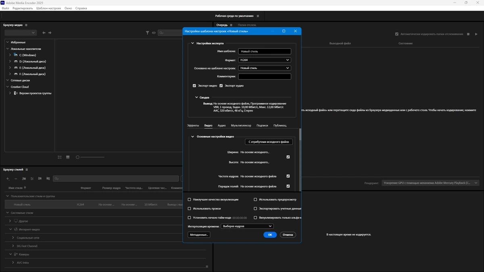Click the Другое monitor icon in presets
This screenshot has height=272, width=484.
(x=16, y=221)
